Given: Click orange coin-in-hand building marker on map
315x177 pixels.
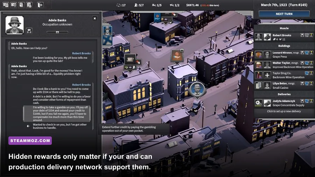Looking at the screenshot, I should 177,56.
